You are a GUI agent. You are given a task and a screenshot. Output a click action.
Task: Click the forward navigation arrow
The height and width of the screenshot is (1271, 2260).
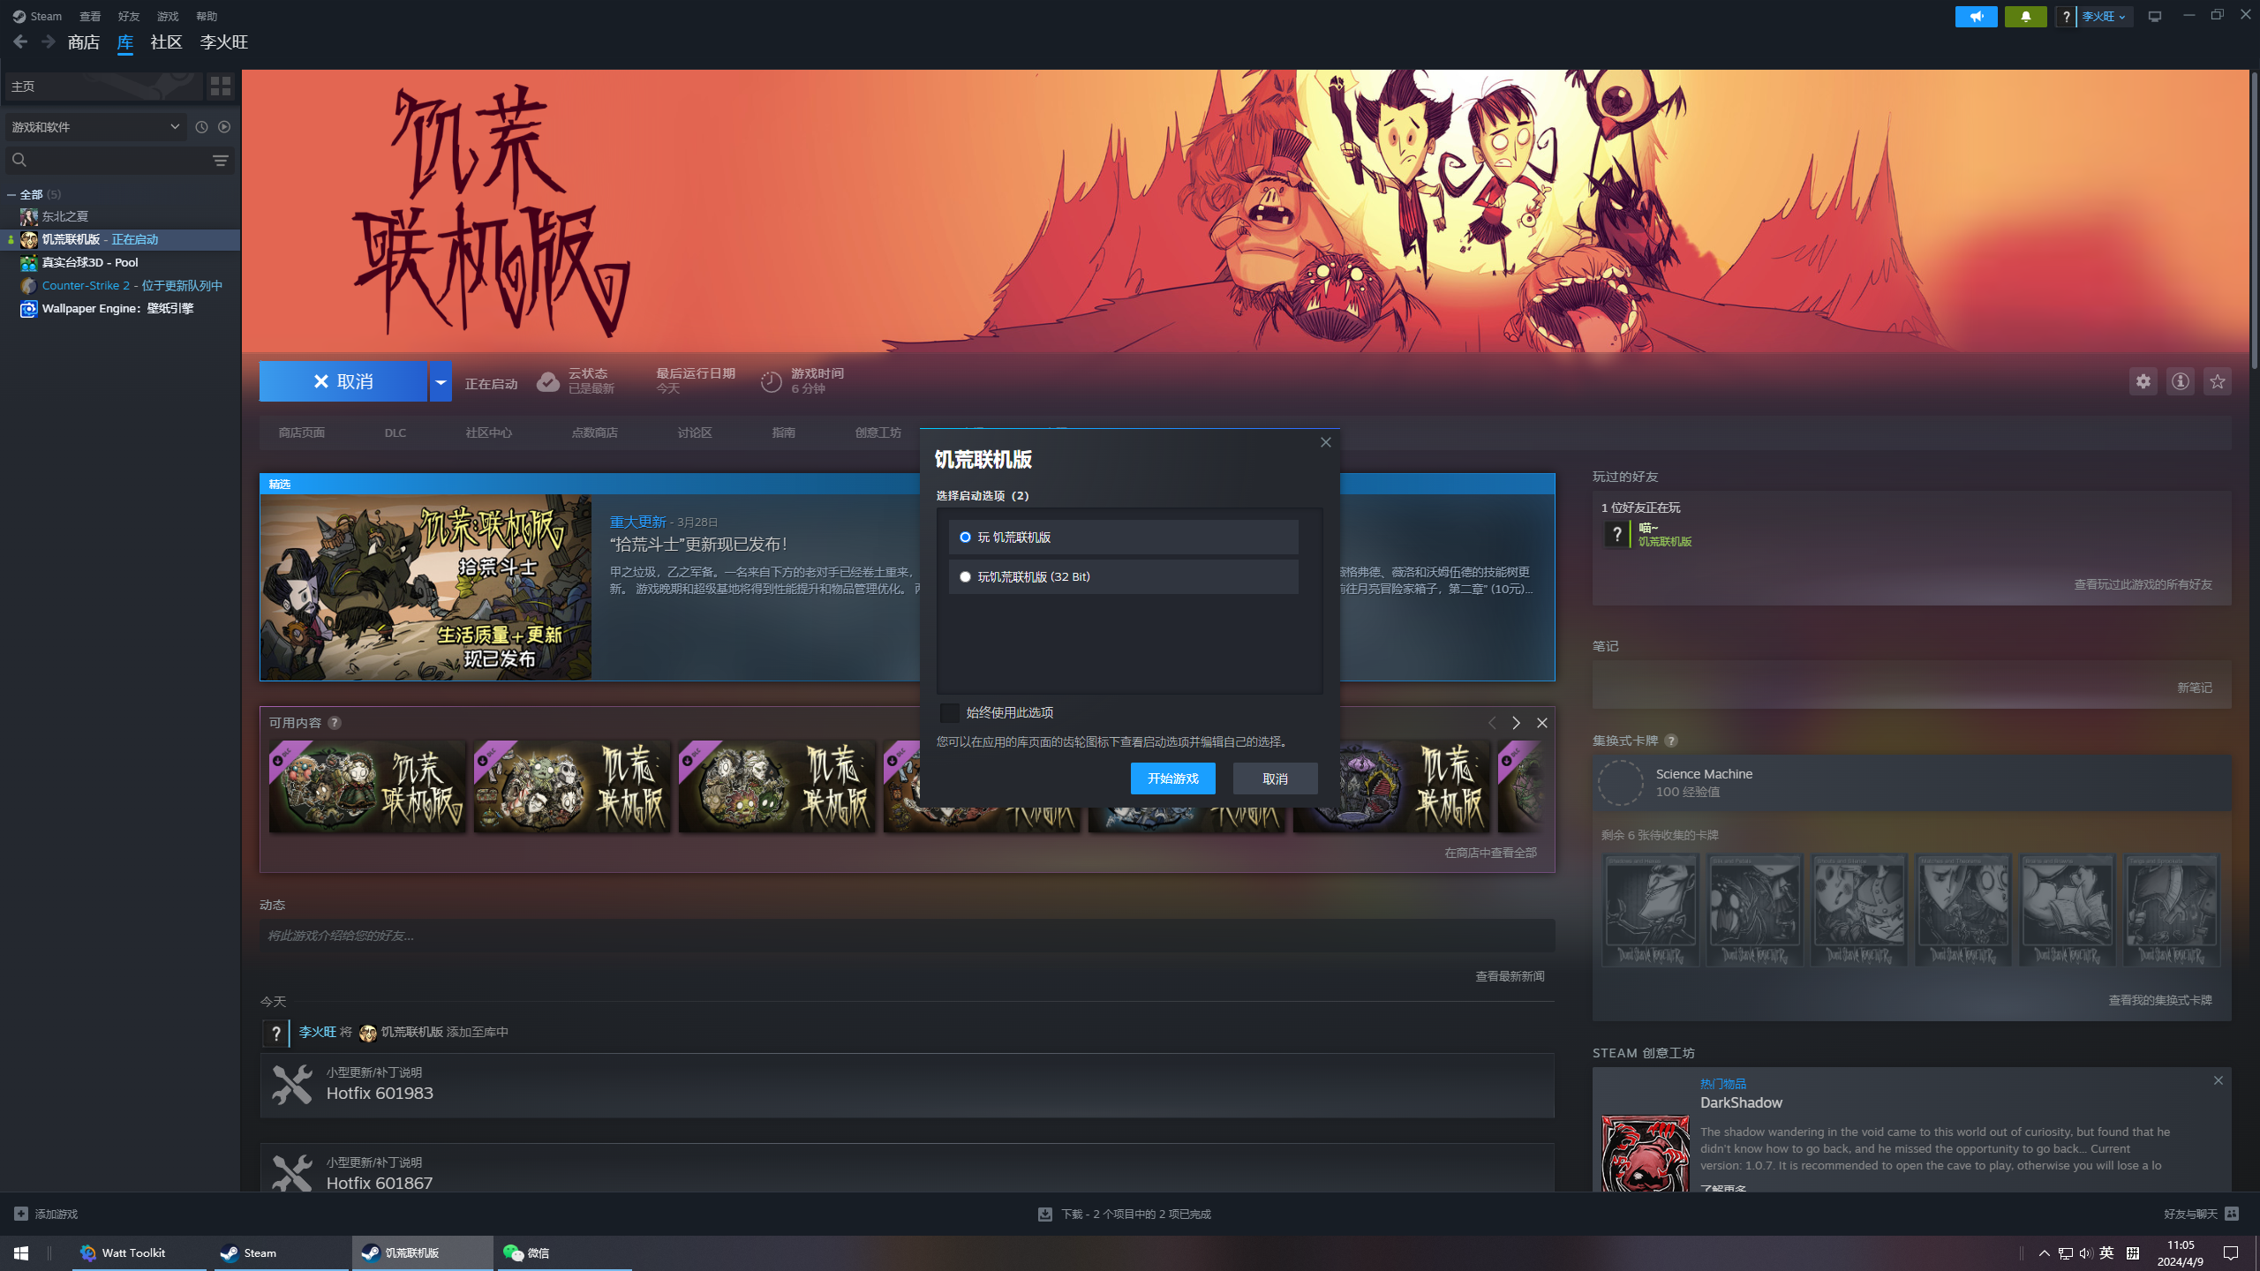[49, 41]
